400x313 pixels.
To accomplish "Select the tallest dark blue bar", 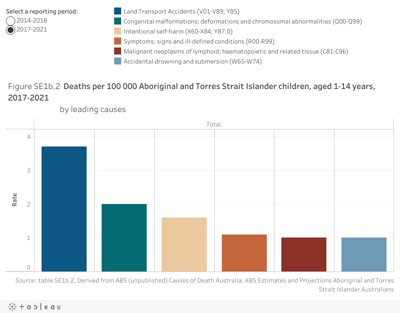I will point(64,209).
